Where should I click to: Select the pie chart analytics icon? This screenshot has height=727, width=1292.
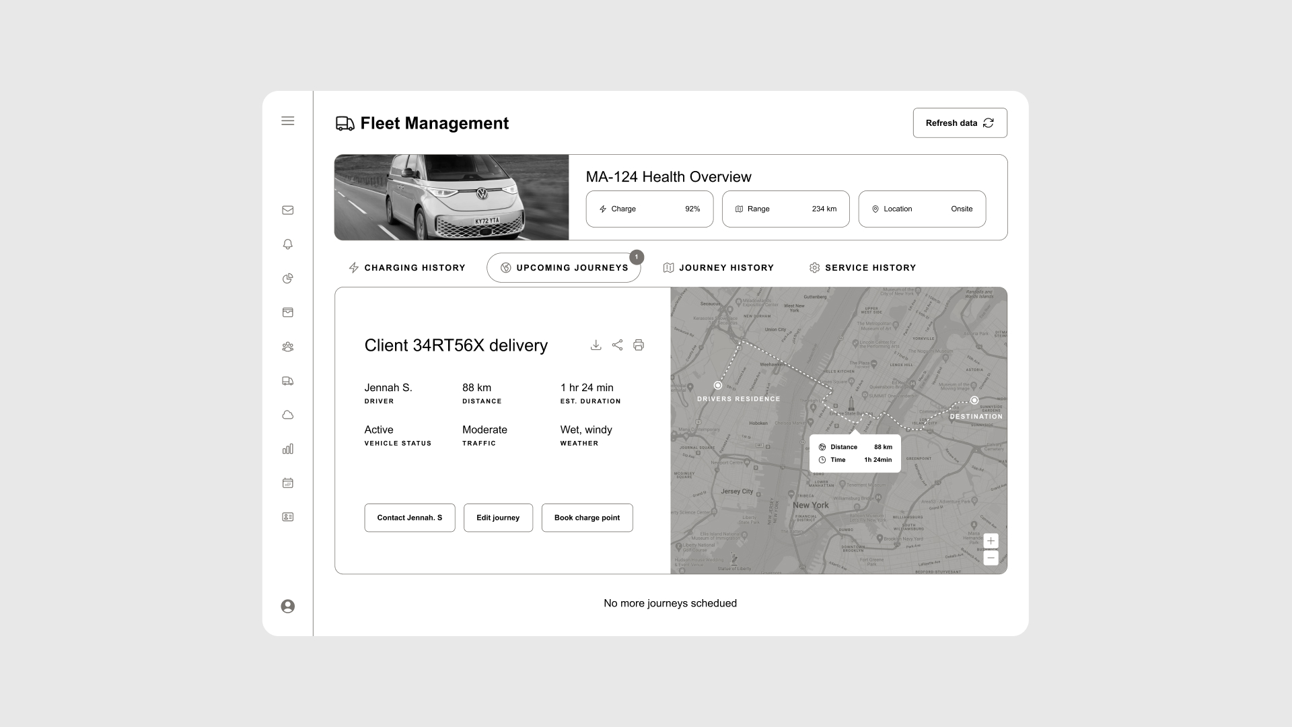tap(288, 278)
